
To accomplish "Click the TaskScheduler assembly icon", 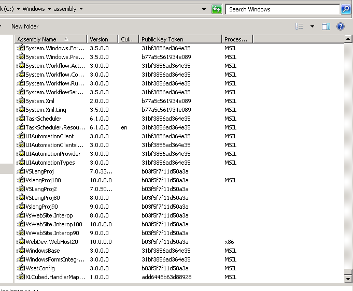I will click(21, 119).
